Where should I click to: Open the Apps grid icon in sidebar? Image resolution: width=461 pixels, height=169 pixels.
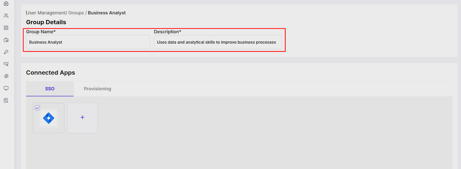click(6, 28)
